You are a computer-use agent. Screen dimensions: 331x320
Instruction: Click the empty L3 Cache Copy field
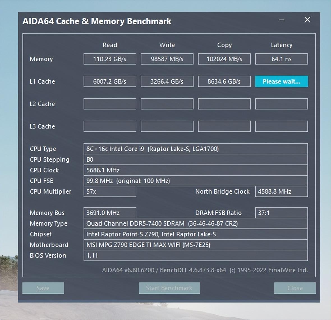[x=224, y=126]
